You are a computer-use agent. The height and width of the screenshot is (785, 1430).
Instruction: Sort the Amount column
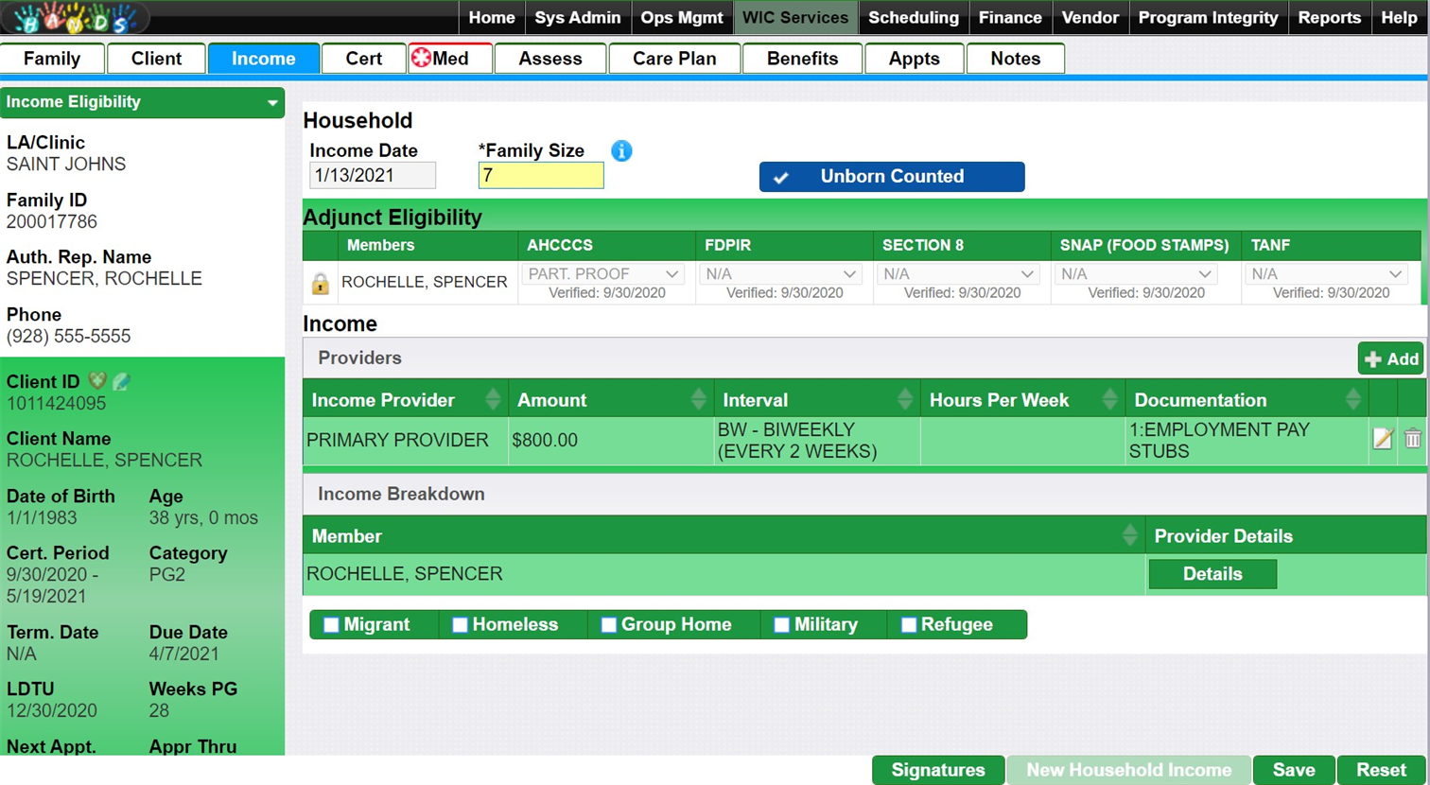[x=698, y=400]
